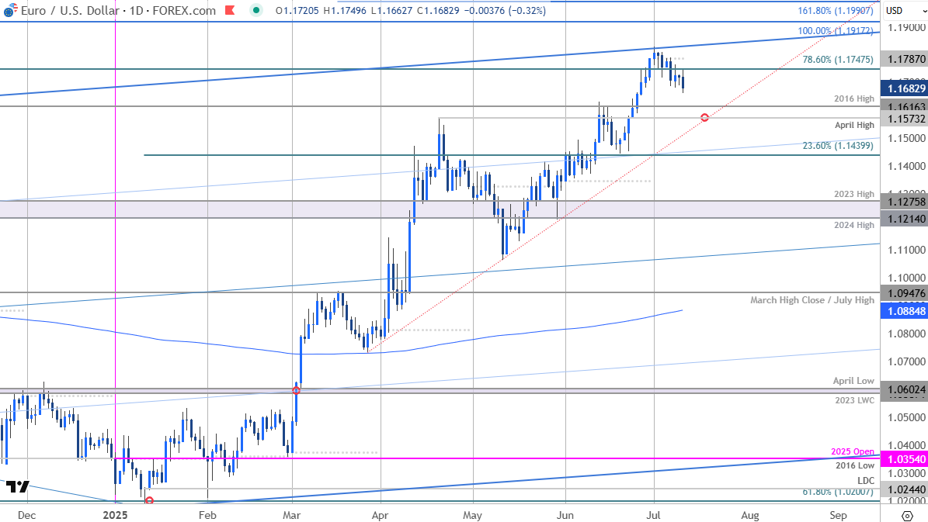
Task: Click the red circle marker at the March breakout
Action: coord(297,390)
